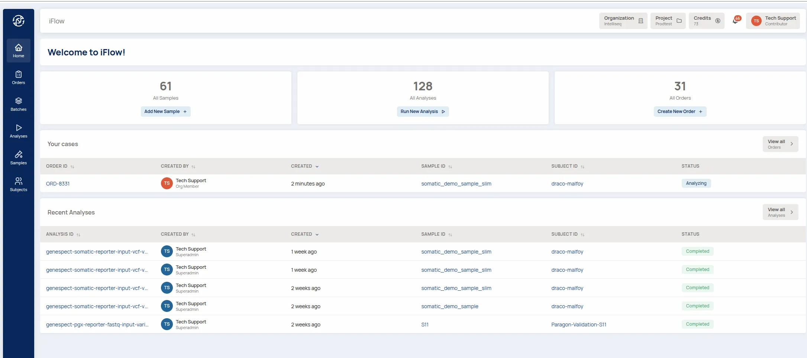Click View all Analyses

click(780, 212)
